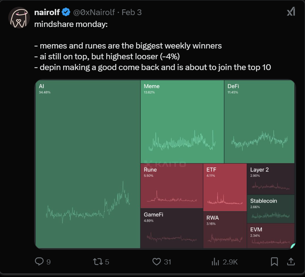Image resolution: width=305 pixels, height=277 pixels.
Task: Select the GameFi tile
Action: click(171, 228)
